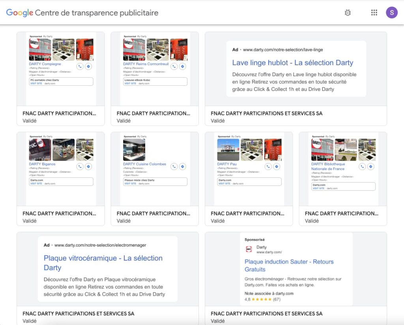The image size is (404, 325).
Task: Click Darty.com box in DARTY Biganos ad
Action: click(61, 182)
